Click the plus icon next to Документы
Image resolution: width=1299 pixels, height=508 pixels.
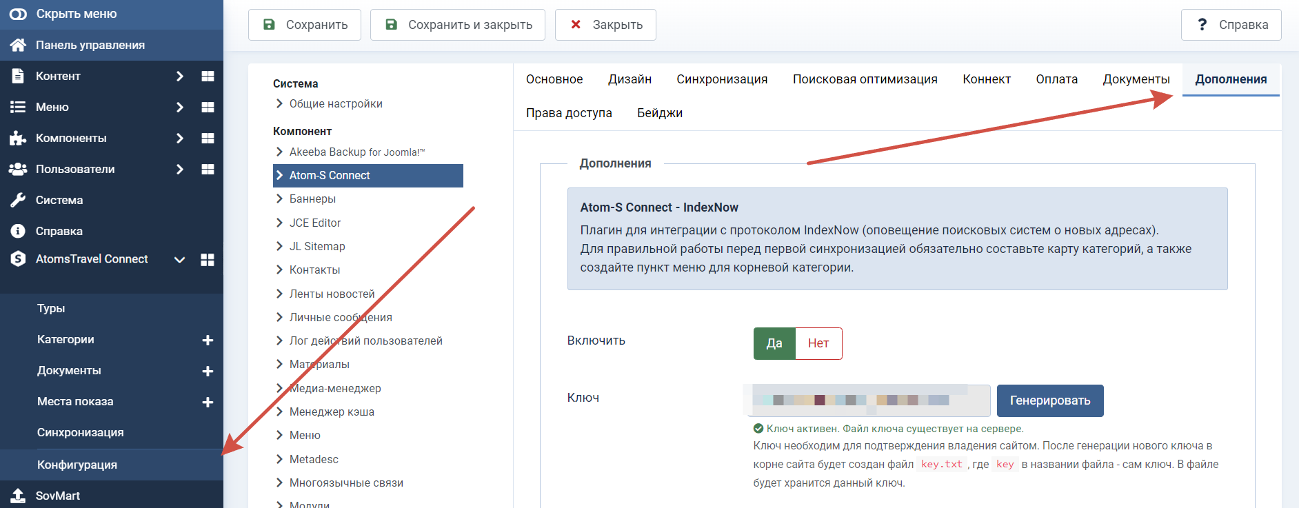(x=208, y=371)
